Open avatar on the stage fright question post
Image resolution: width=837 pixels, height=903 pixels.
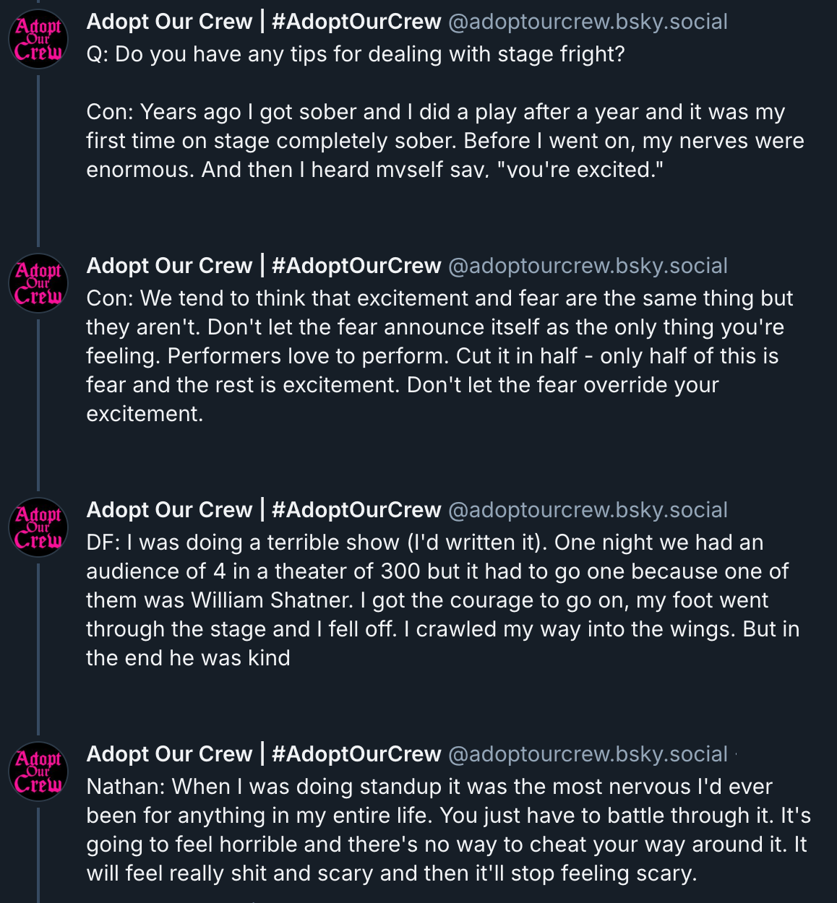(38, 40)
